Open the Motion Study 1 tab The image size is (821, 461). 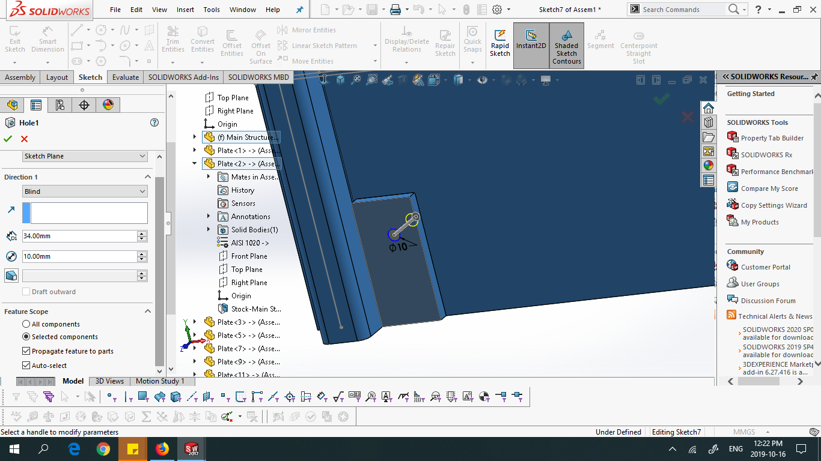tap(160, 381)
